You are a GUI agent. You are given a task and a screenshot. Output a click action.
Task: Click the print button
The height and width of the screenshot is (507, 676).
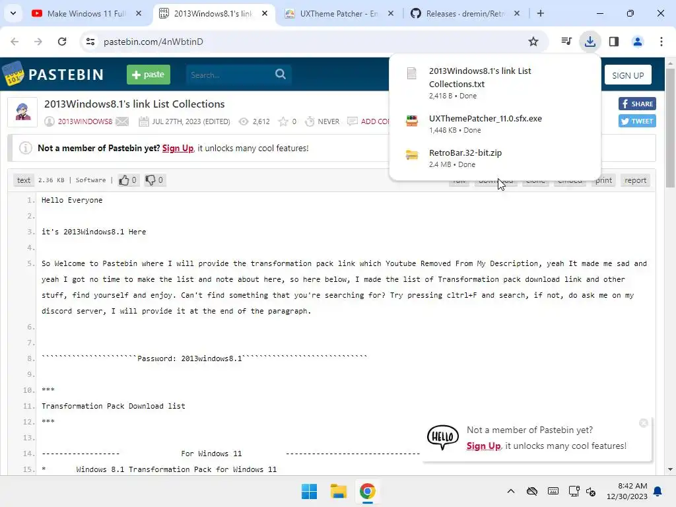point(603,180)
